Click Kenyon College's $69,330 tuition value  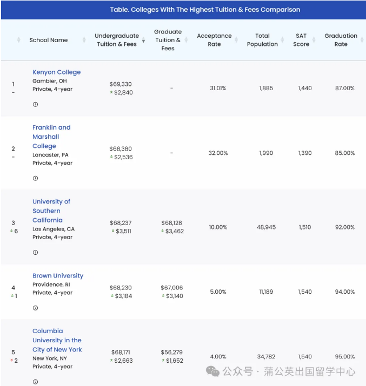121,84
